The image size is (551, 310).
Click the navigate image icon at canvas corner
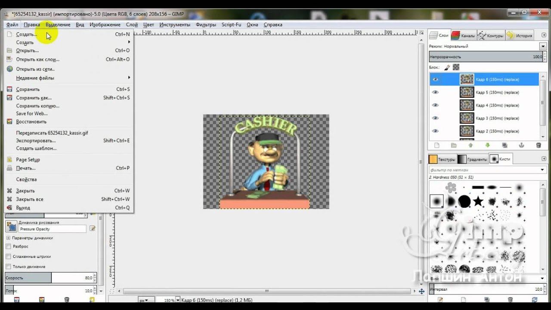point(421,291)
